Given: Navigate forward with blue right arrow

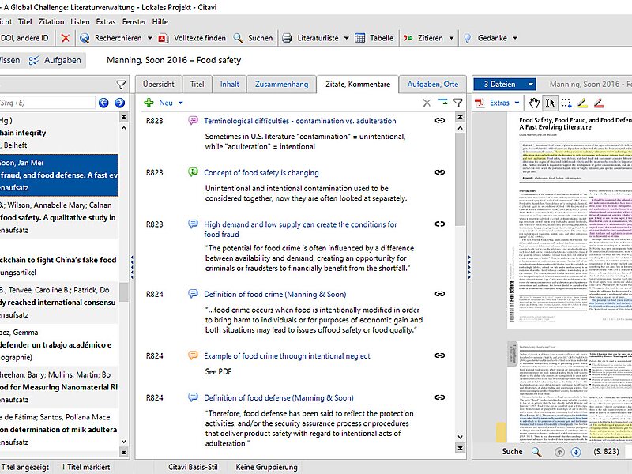Looking at the screenshot, I should 120,103.
